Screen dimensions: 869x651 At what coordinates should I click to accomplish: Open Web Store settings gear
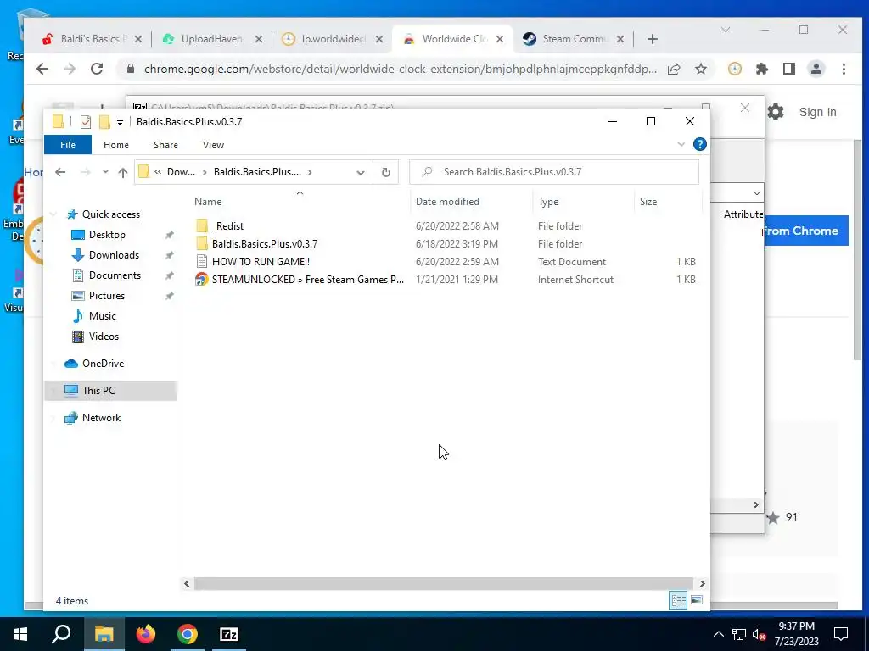[776, 113]
